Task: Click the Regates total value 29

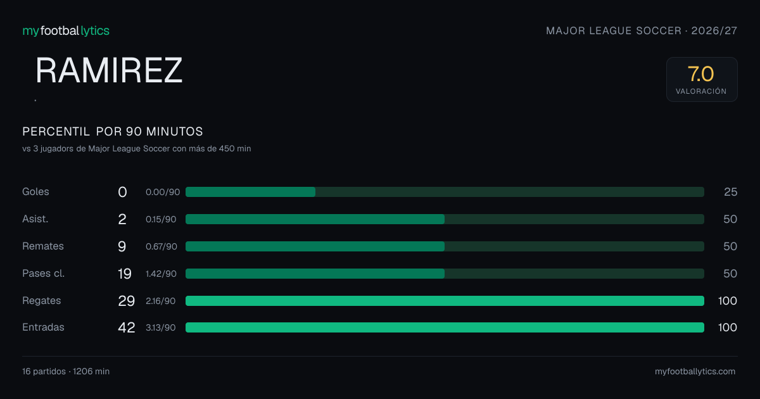Action: click(127, 301)
